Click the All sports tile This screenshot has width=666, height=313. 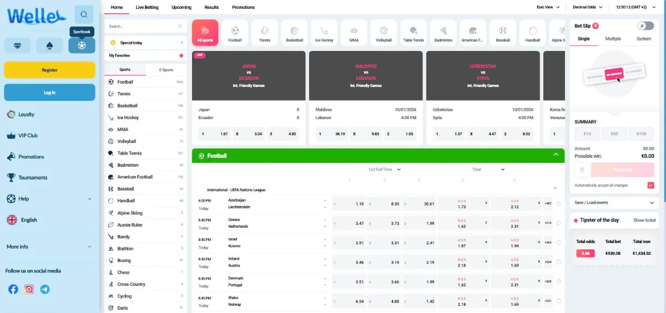coord(205,33)
